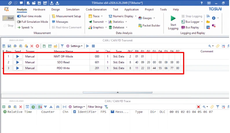Click the Bus Replay button
Screen dimensions: 230x133
(190, 27)
